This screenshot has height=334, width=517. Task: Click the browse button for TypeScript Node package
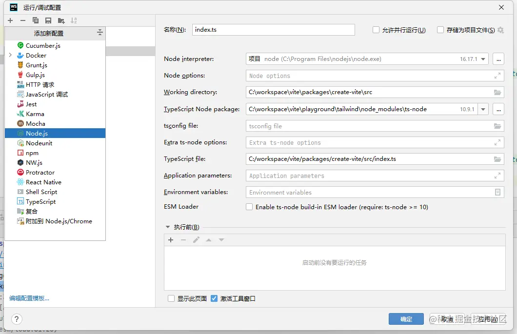[498, 109]
